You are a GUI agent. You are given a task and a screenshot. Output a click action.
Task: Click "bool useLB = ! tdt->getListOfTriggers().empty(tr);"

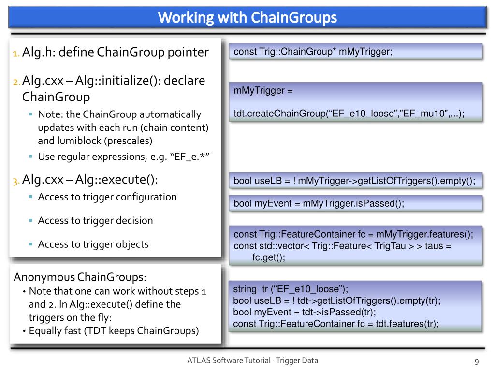coord(336,300)
